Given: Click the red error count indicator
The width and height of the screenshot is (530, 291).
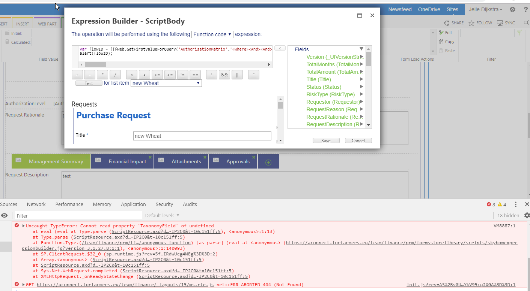Looking at the screenshot, I should [491, 204].
